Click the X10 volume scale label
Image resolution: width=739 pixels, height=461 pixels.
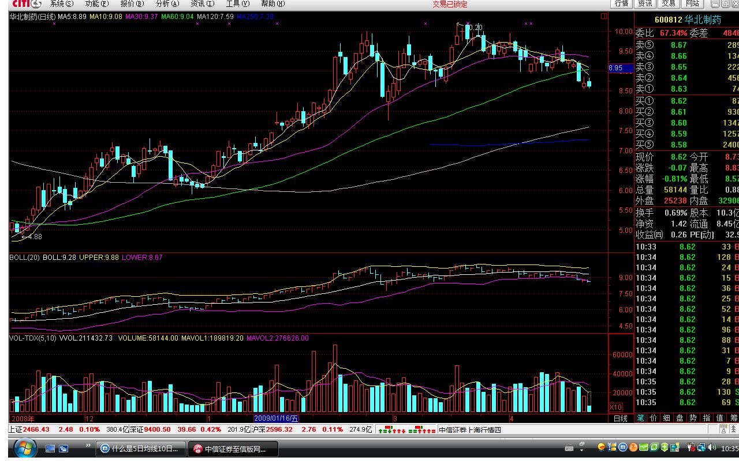click(616, 407)
